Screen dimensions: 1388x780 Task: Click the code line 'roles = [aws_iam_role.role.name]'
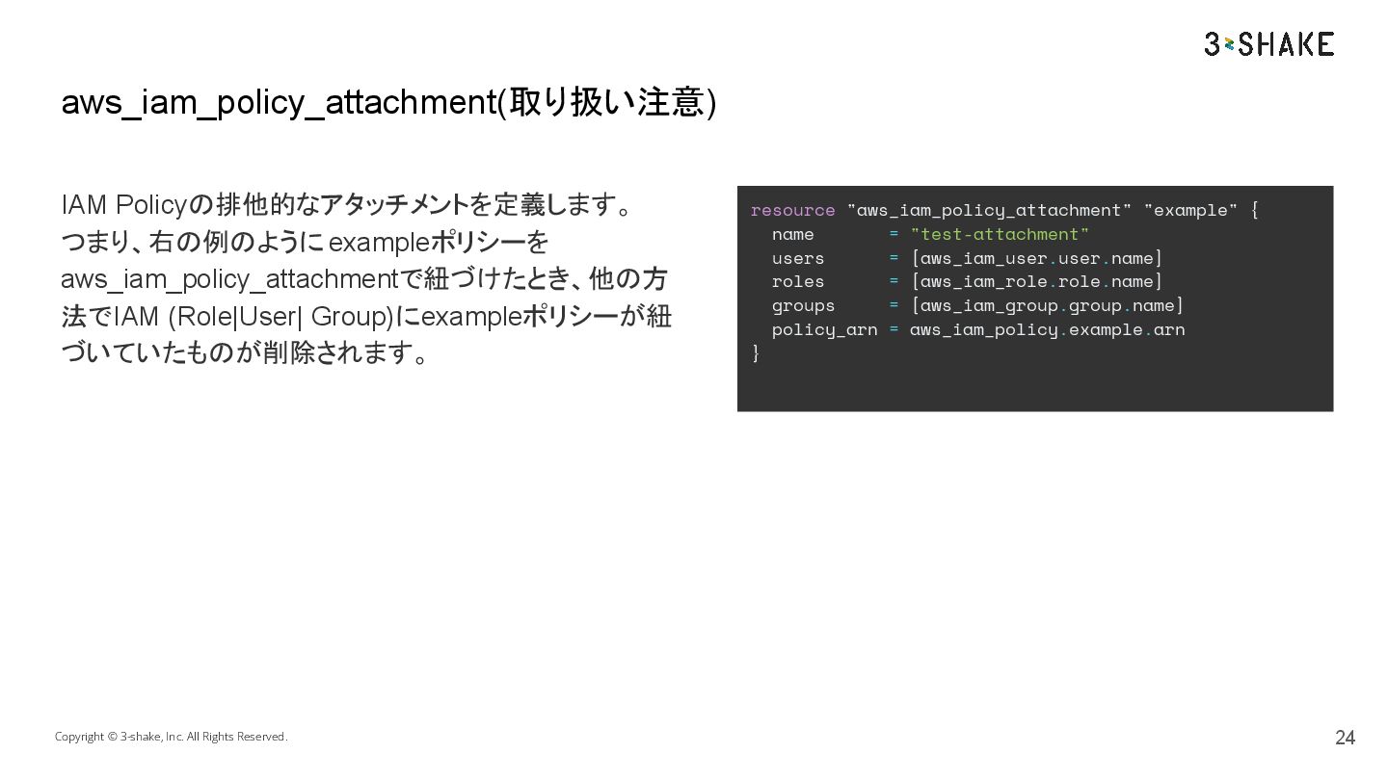(x=967, y=281)
